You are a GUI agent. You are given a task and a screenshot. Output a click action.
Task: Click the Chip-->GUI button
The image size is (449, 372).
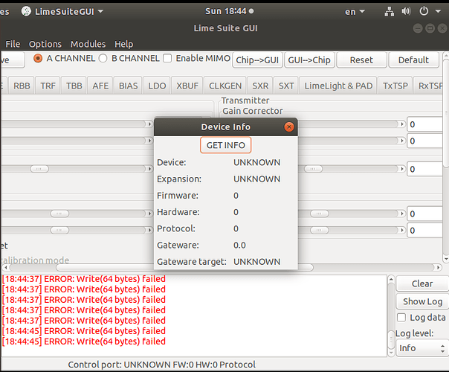click(x=257, y=60)
